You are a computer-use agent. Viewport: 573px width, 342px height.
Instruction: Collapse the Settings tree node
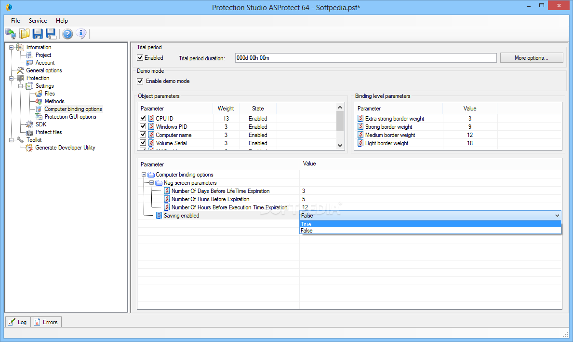(20, 86)
